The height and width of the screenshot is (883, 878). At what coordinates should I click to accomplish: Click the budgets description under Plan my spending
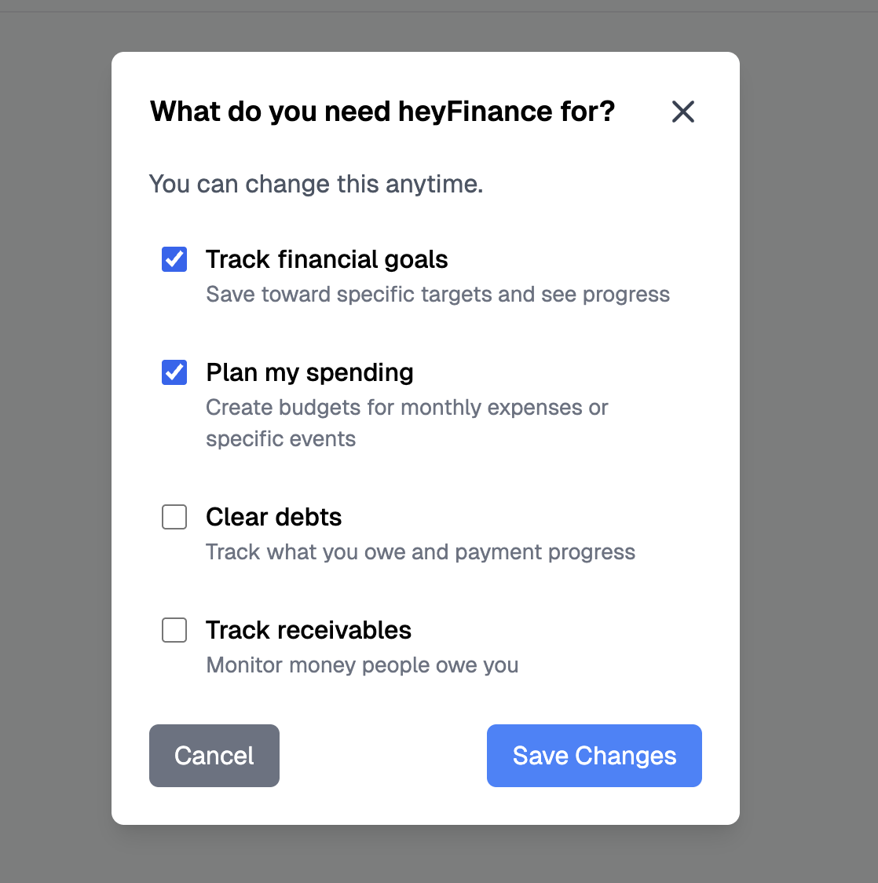point(406,407)
